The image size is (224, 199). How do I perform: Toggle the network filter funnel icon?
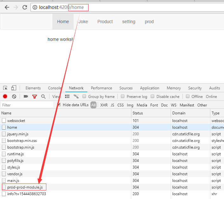(35, 97)
